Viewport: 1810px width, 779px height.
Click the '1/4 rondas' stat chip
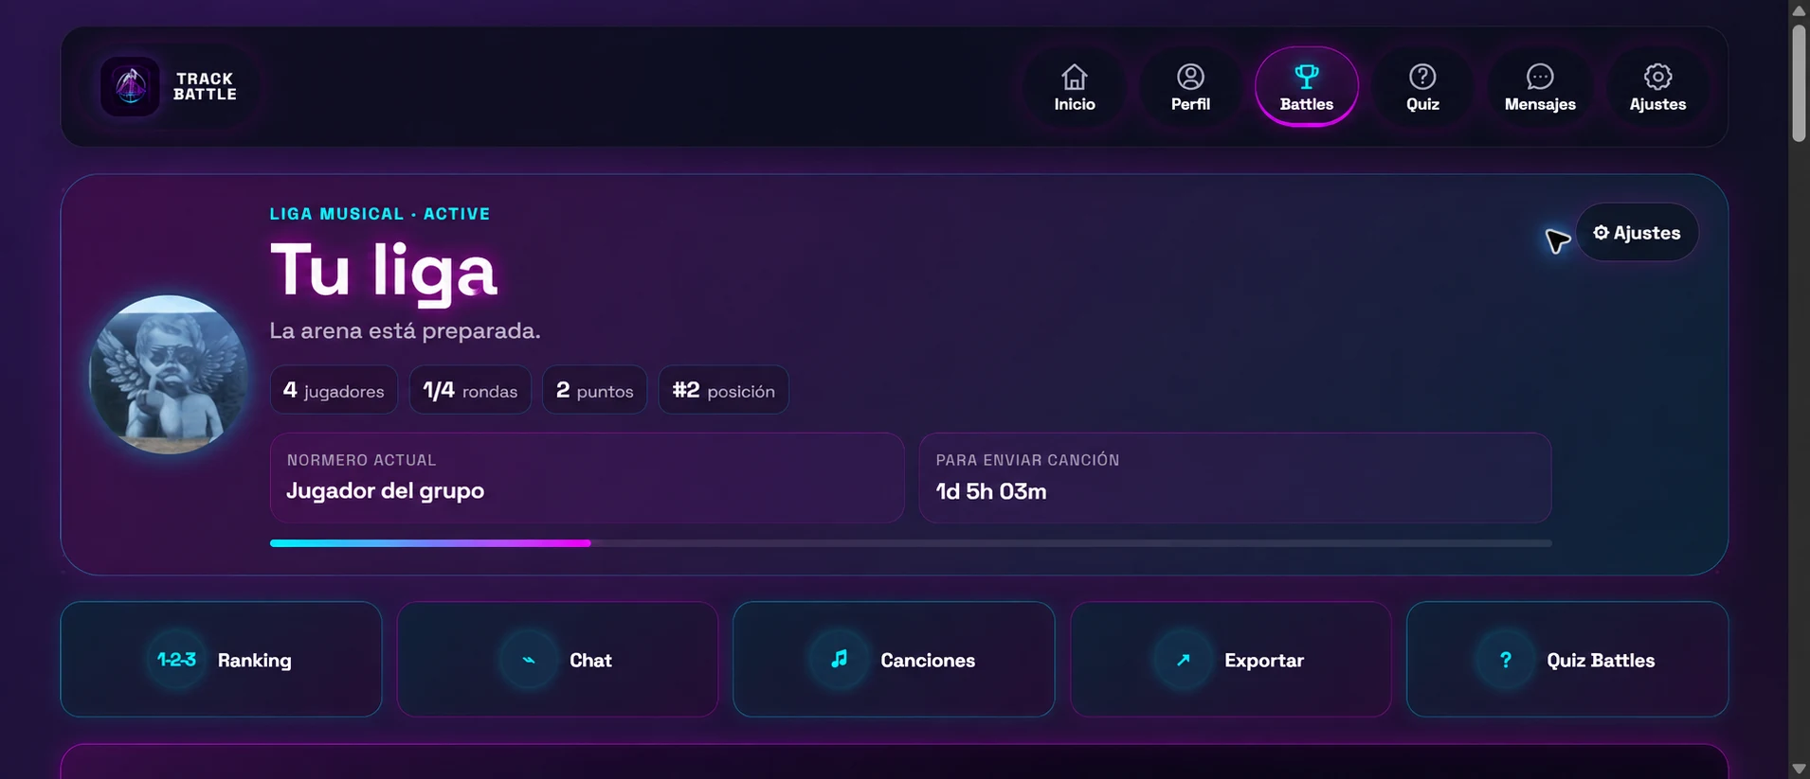click(x=470, y=390)
